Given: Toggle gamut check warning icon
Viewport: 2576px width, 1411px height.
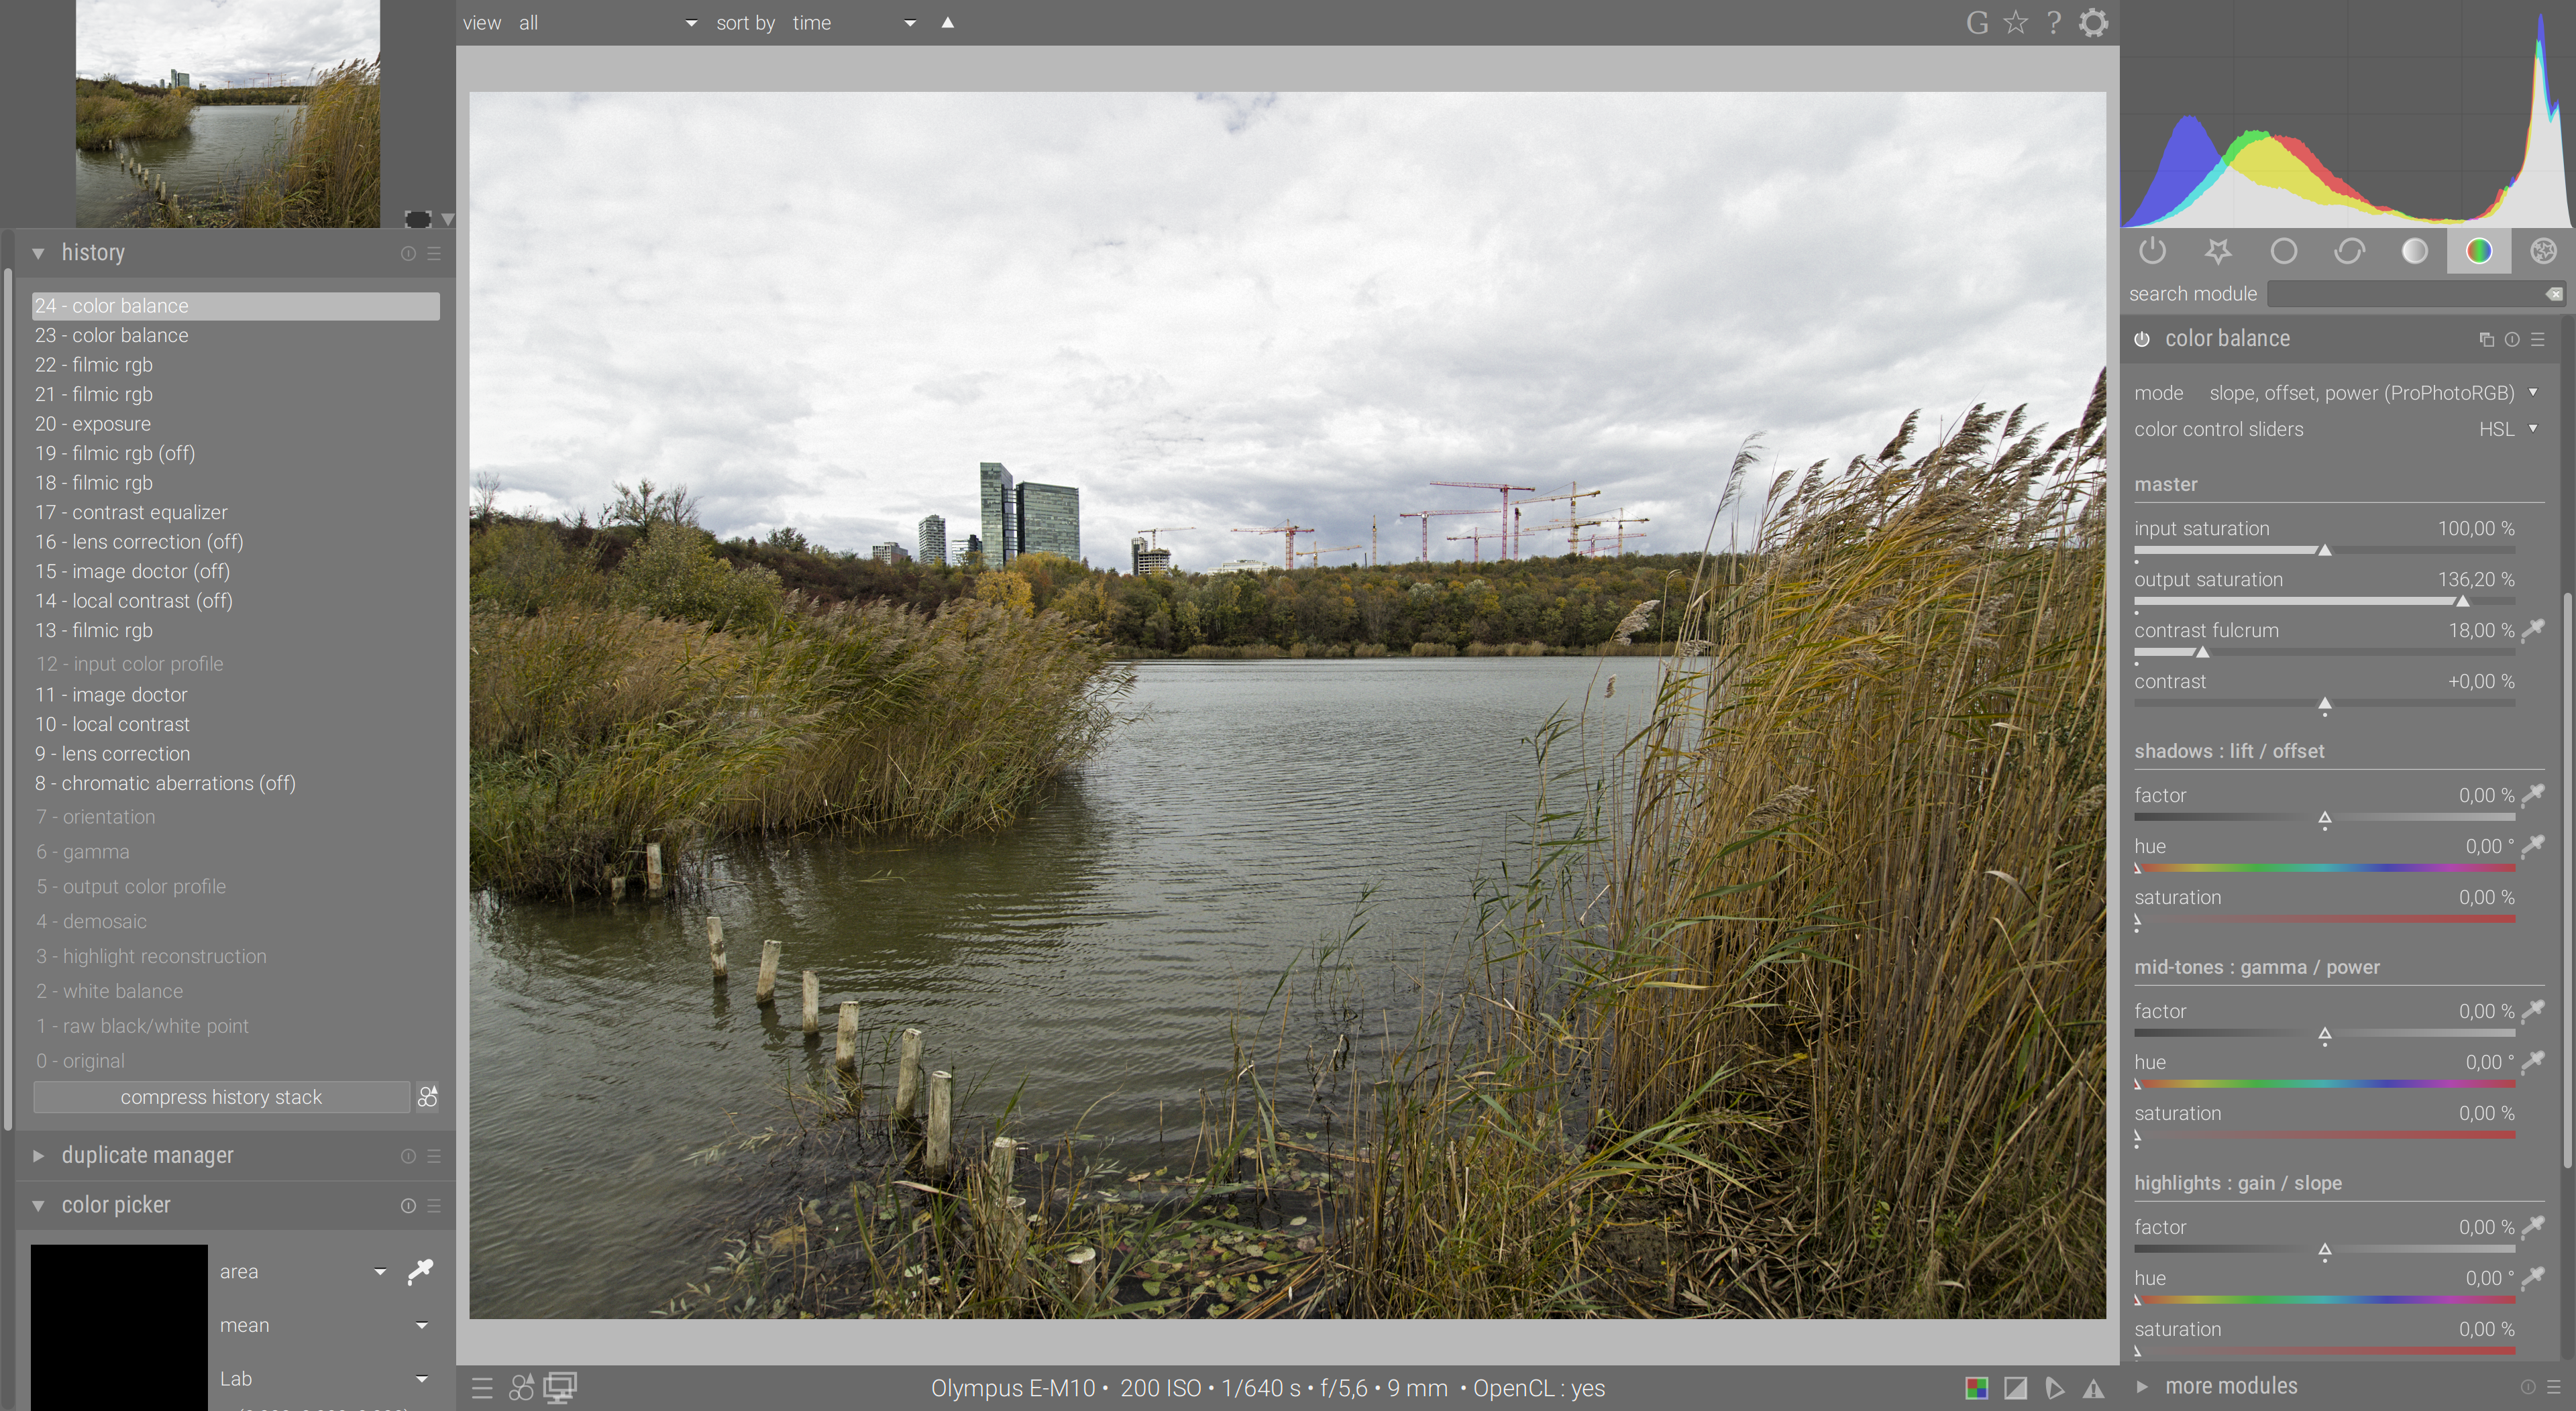Looking at the screenshot, I should (x=2093, y=1388).
